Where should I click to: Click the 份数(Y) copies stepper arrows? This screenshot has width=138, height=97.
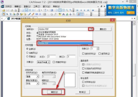(98, 48)
